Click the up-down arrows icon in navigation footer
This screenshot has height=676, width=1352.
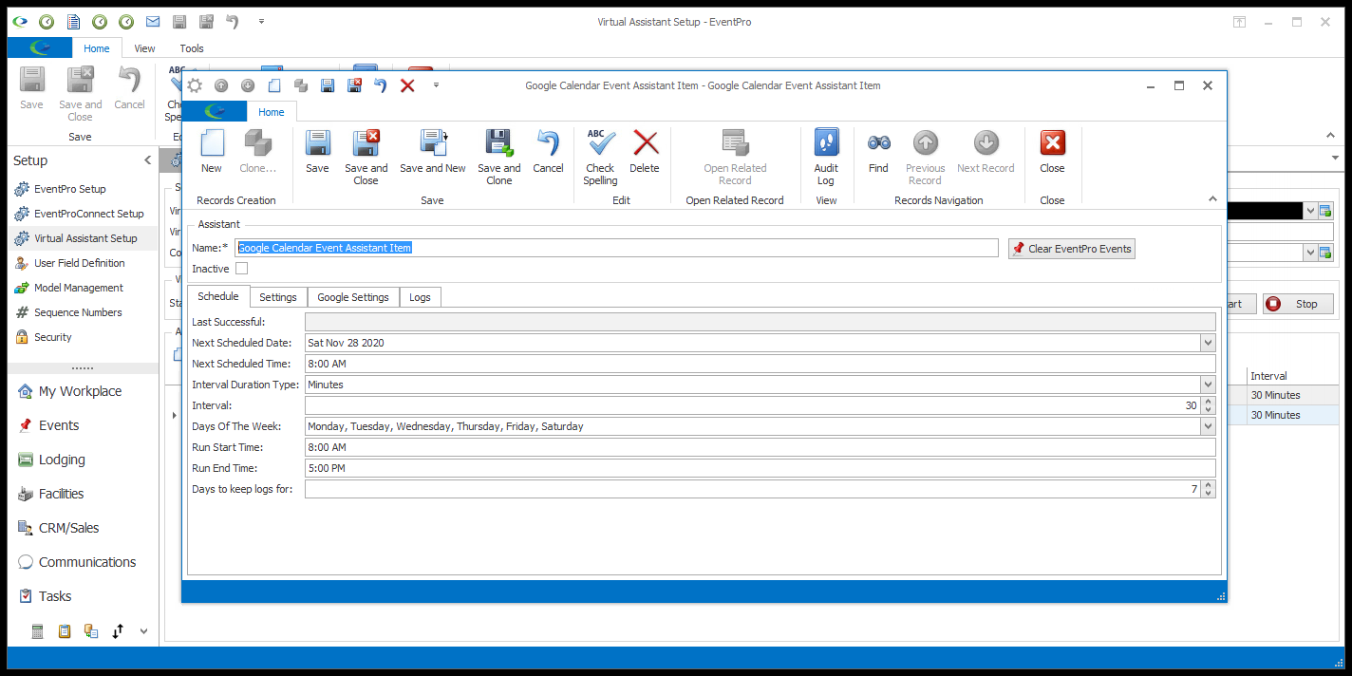tap(118, 630)
